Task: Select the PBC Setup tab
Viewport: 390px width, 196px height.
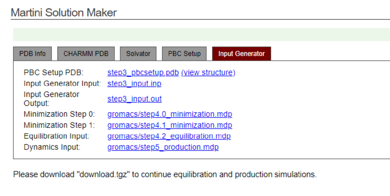Action: (184, 54)
